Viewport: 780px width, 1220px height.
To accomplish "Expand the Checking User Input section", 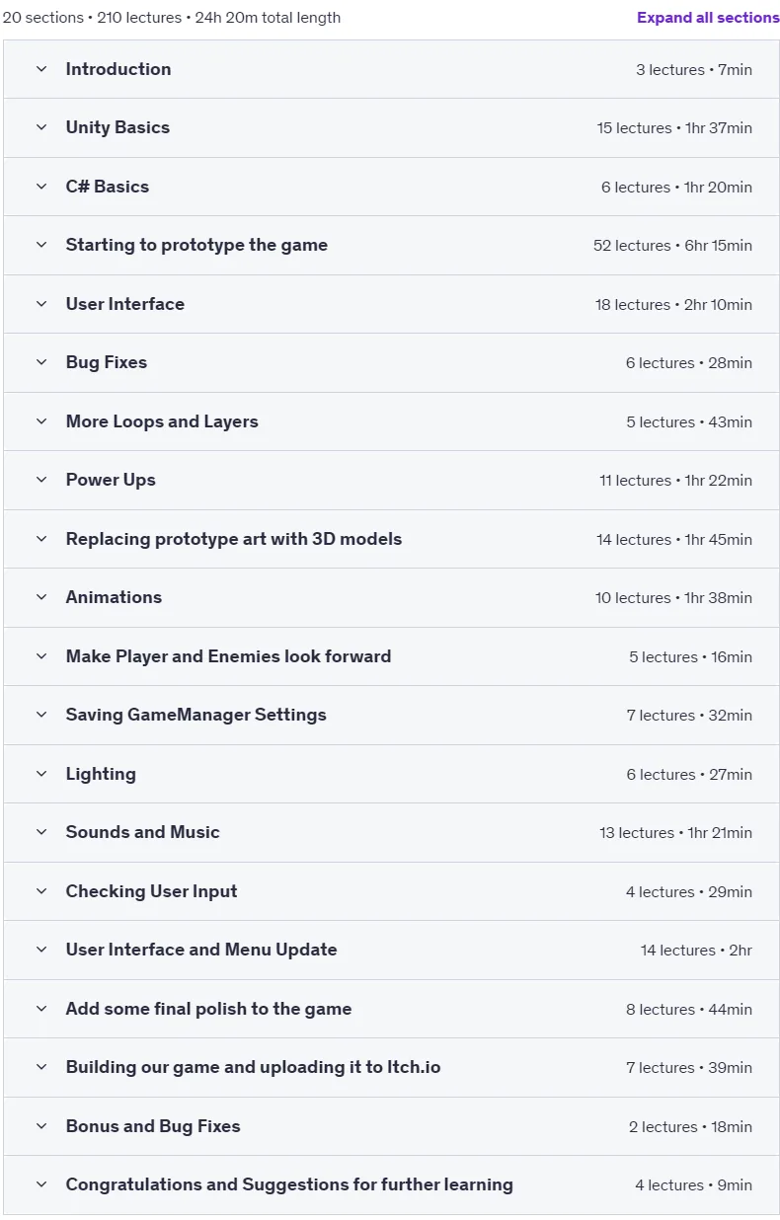I will coord(391,891).
